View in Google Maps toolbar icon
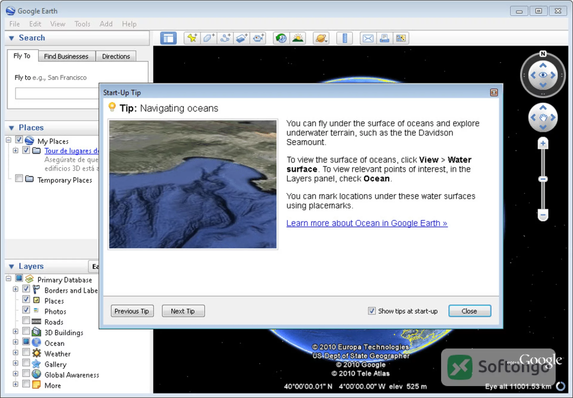Viewport: 573px width, 398px height. [401, 38]
